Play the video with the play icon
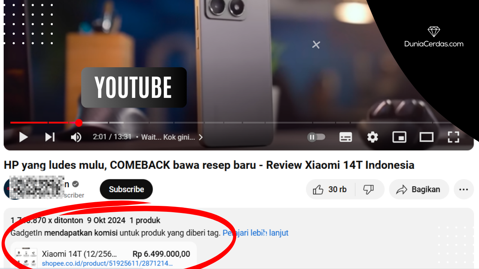This screenshot has width=479, height=269. 24,137
